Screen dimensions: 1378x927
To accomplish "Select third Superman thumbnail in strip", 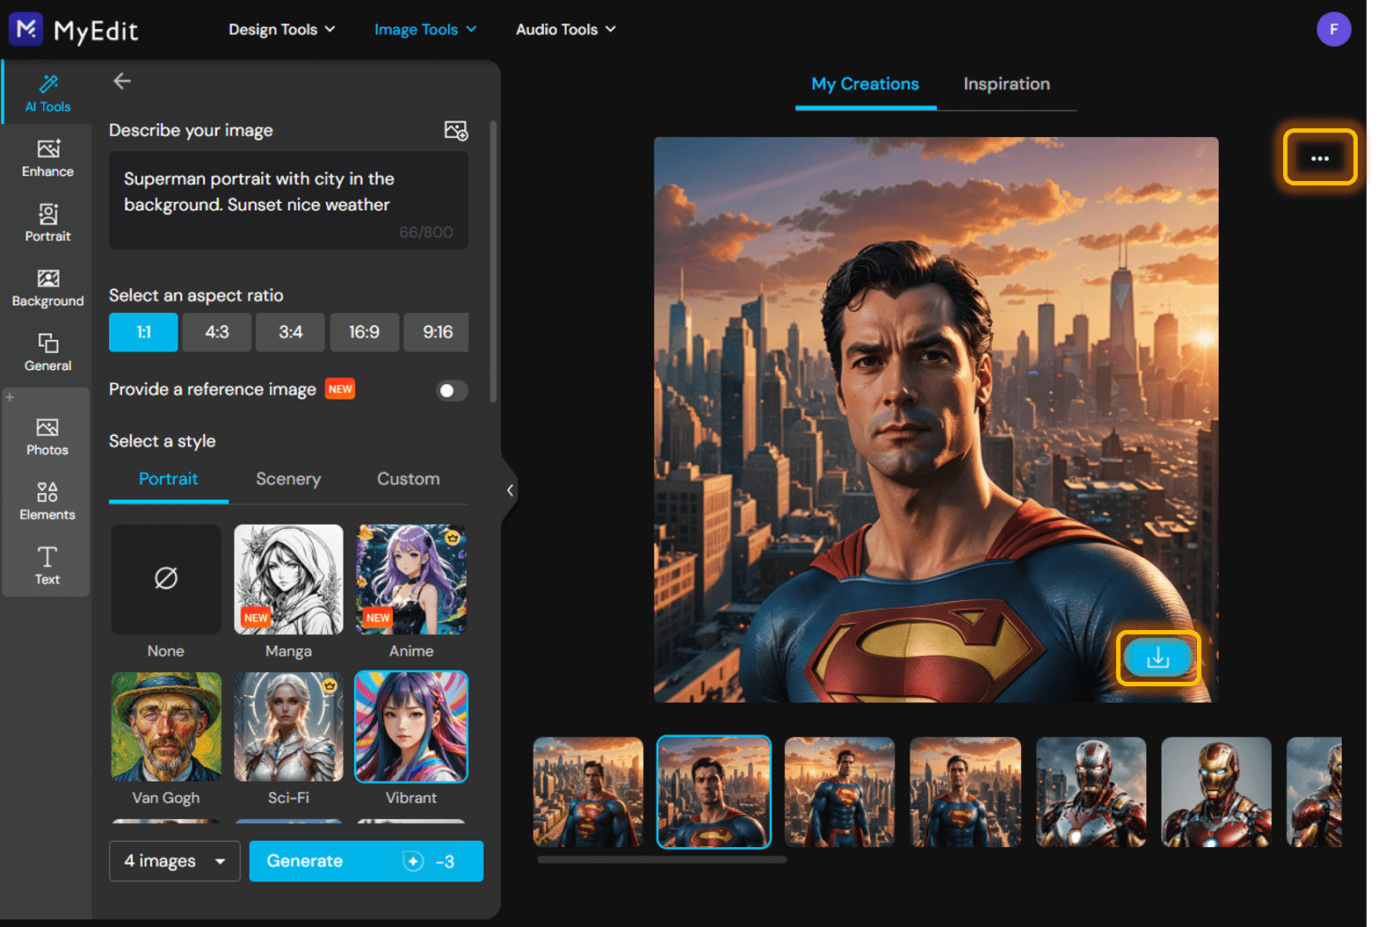I will coord(839,793).
